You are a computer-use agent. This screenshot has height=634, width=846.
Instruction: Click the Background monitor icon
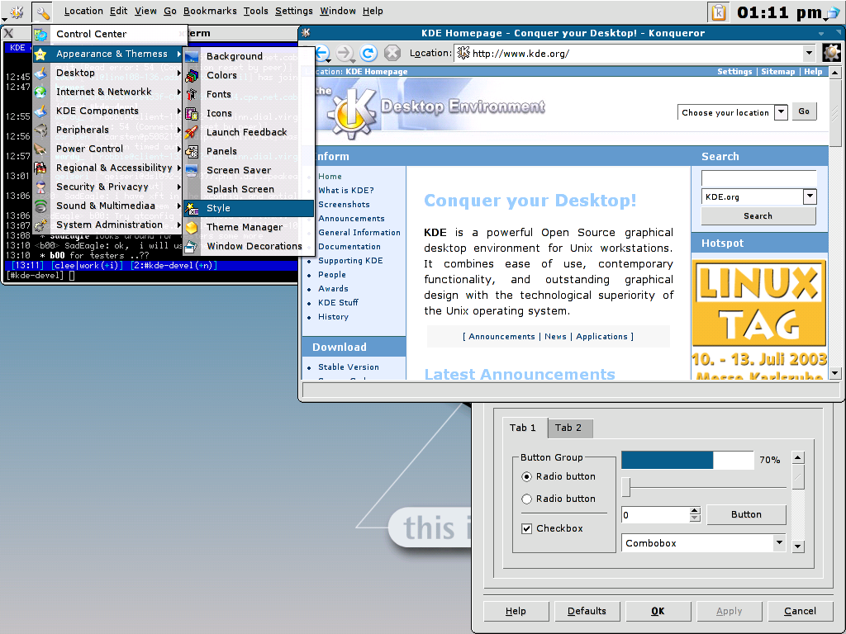pos(192,57)
